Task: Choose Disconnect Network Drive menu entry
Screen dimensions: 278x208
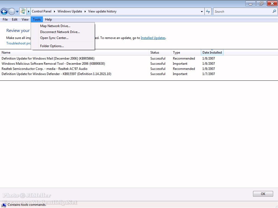Action: 60,32
